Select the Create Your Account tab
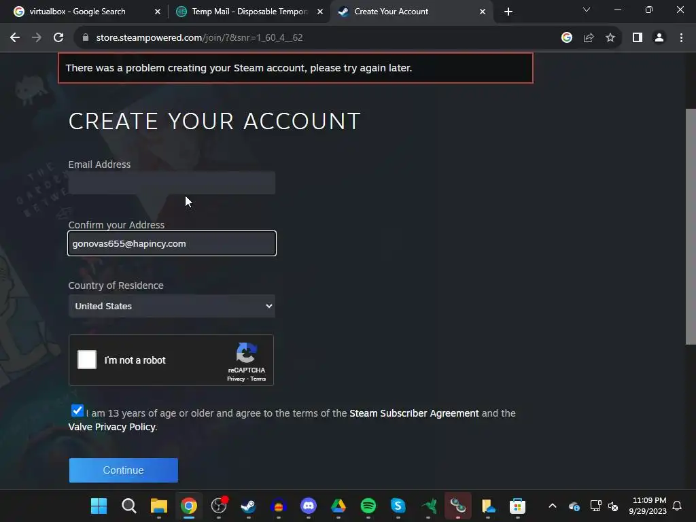Viewport: 696px width, 522px height. pos(391,12)
